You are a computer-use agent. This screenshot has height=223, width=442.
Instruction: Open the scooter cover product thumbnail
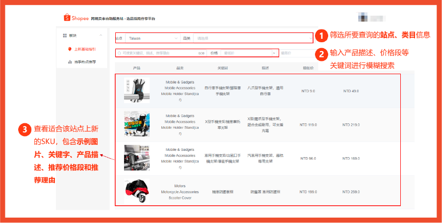[x=137, y=192]
